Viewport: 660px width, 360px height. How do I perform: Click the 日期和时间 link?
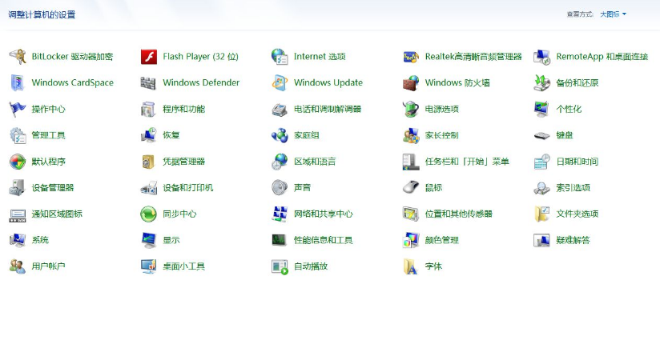point(577,162)
